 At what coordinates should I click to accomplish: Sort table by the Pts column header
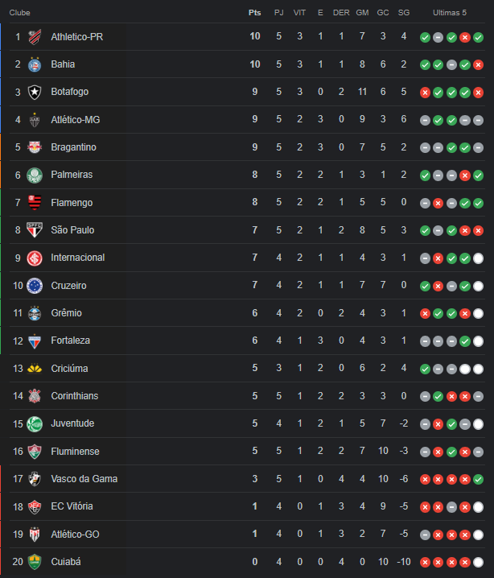pyautogui.click(x=254, y=13)
